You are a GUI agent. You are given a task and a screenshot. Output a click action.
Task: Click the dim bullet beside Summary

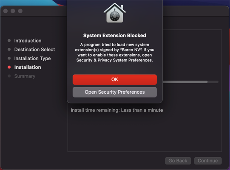[x=9, y=76]
